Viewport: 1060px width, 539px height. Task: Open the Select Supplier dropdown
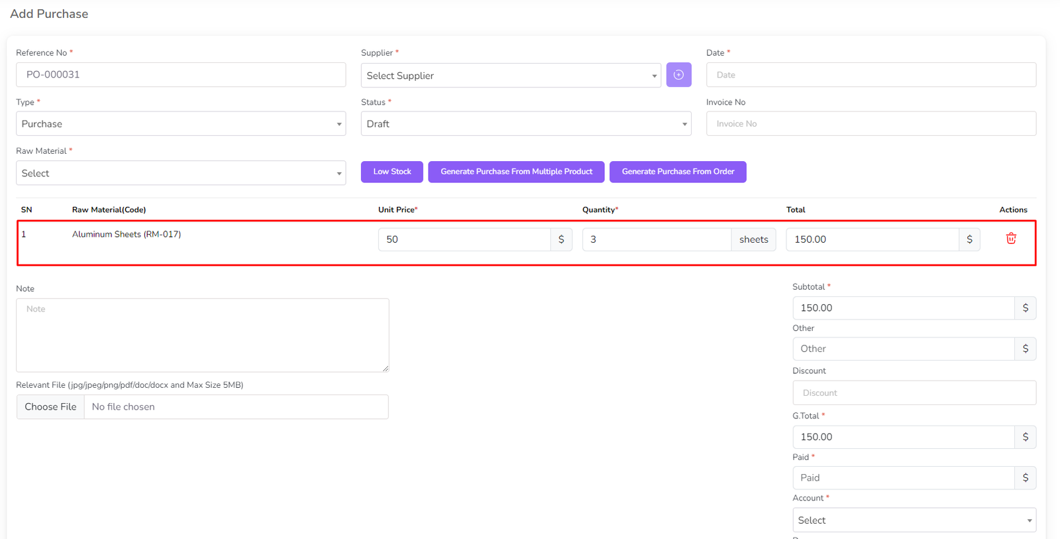pos(510,76)
